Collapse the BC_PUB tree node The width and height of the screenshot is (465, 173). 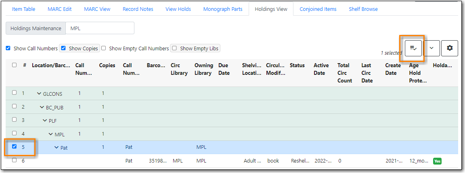(42, 107)
